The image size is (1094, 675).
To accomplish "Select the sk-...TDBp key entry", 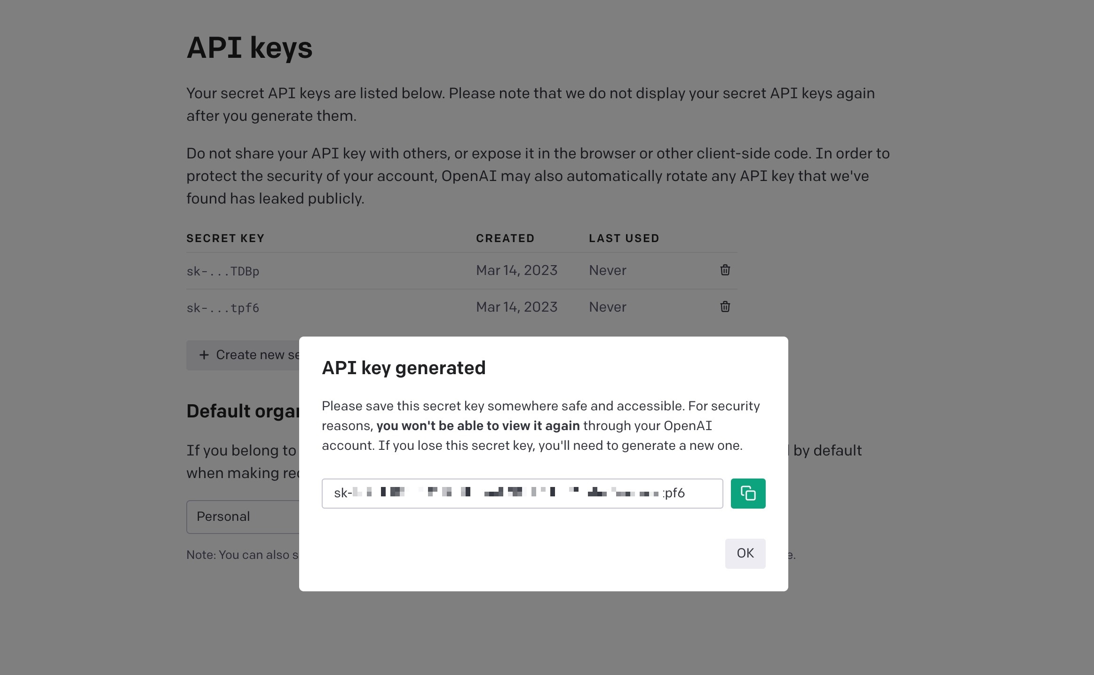I will pos(223,271).
